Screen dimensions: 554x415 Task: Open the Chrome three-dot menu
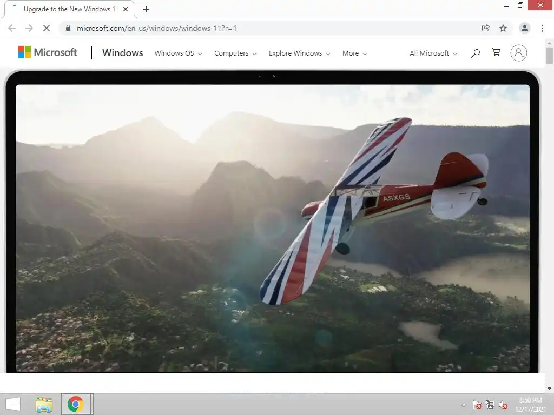[542, 28]
